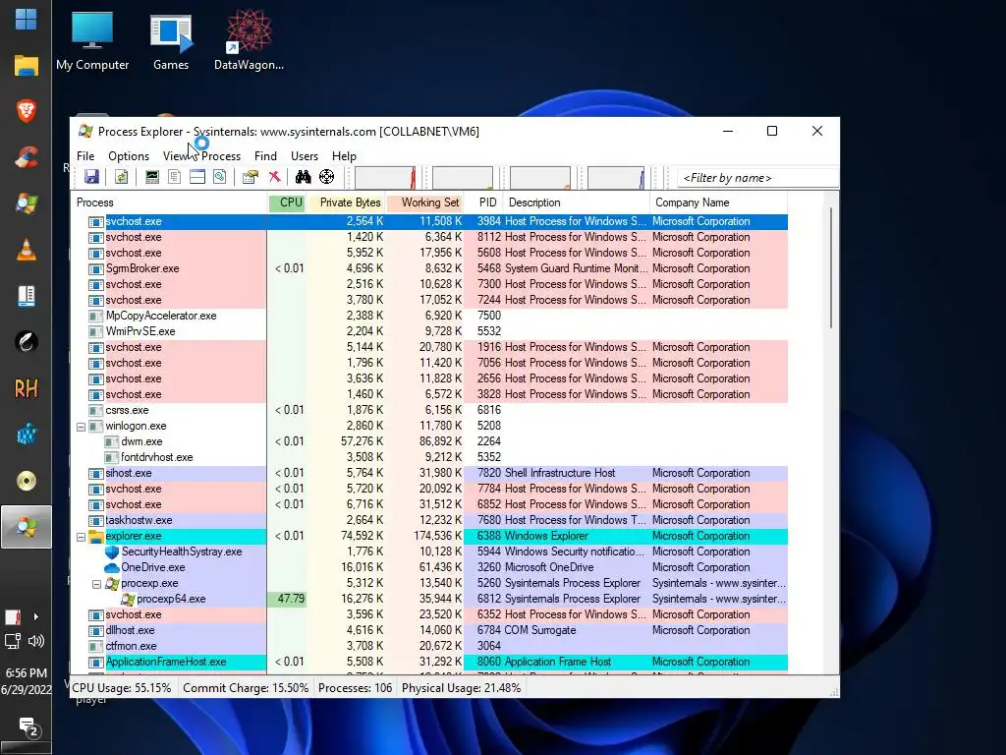Select the taskhostw.exe process row
Image resolution: width=1006 pixels, height=755 pixels.
click(x=430, y=520)
